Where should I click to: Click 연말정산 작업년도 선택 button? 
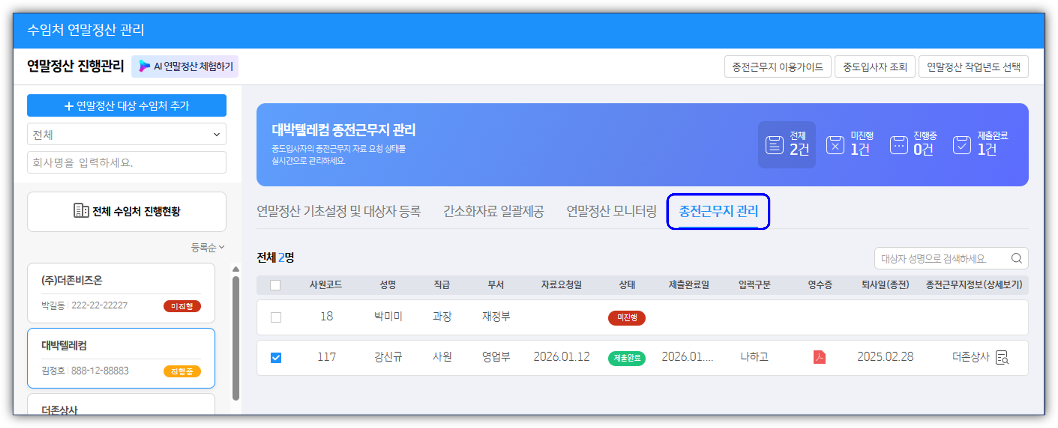[973, 66]
